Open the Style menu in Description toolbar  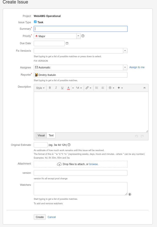click(x=40, y=88)
